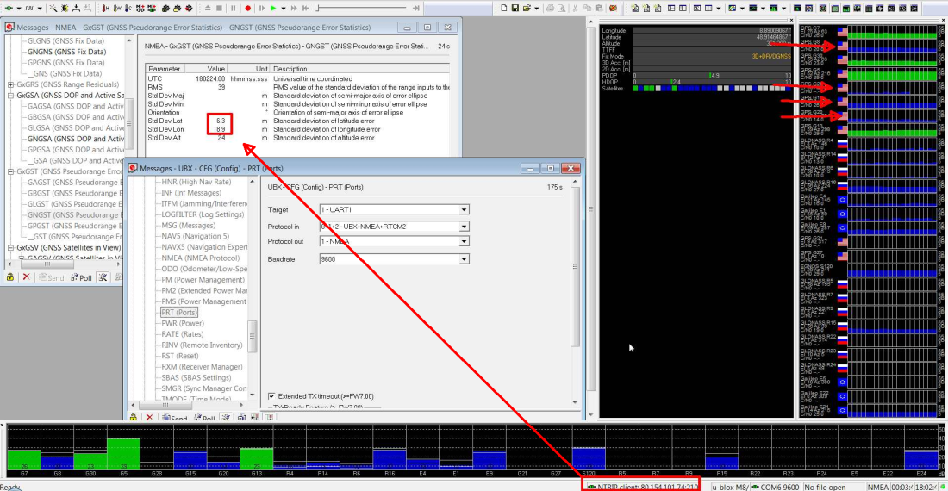Open the Baudrate 9600 dropdown
This screenshot has width=948, height=491.
coord(464,259)
